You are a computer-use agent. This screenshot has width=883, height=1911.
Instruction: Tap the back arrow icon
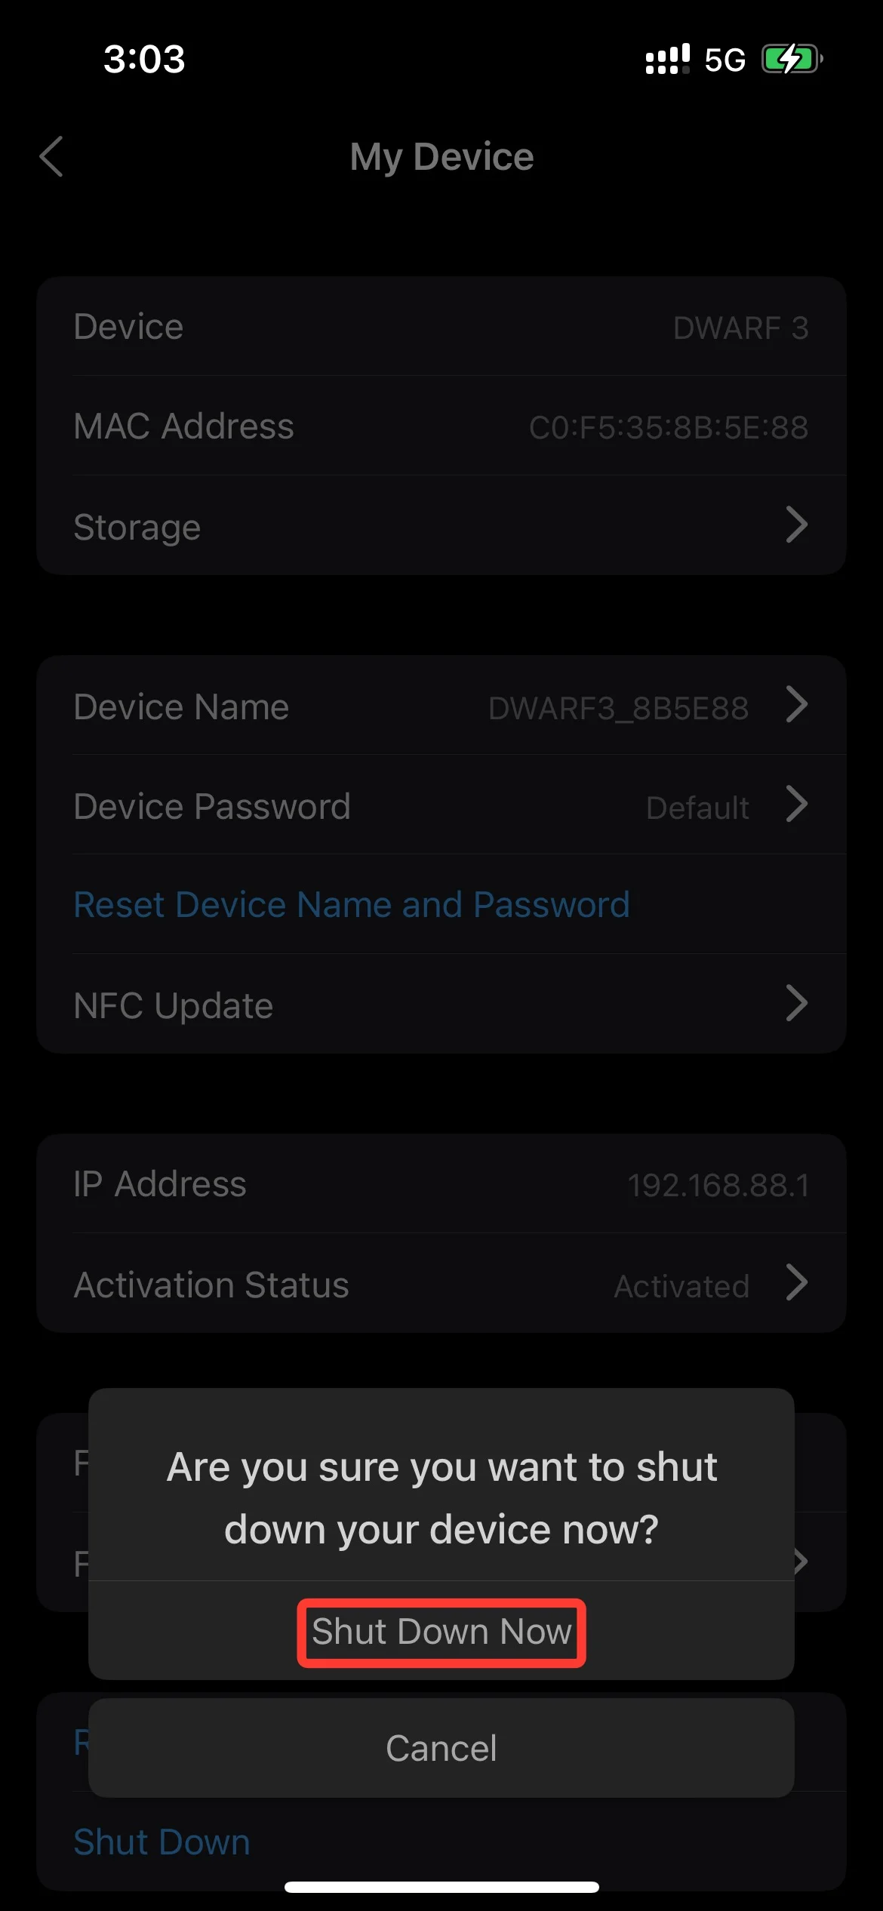51,157
